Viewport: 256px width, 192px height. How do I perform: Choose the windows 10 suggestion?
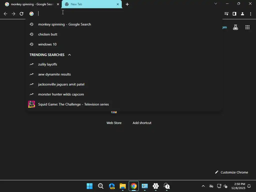[124, 44]
